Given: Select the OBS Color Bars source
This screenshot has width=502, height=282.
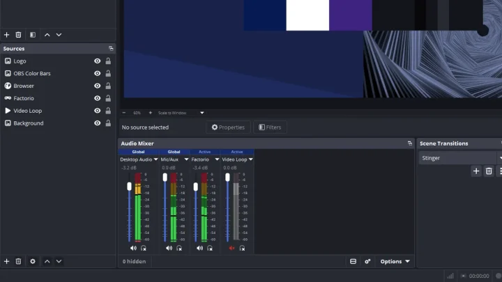Looking at the screenshot, I should point(58,74).
